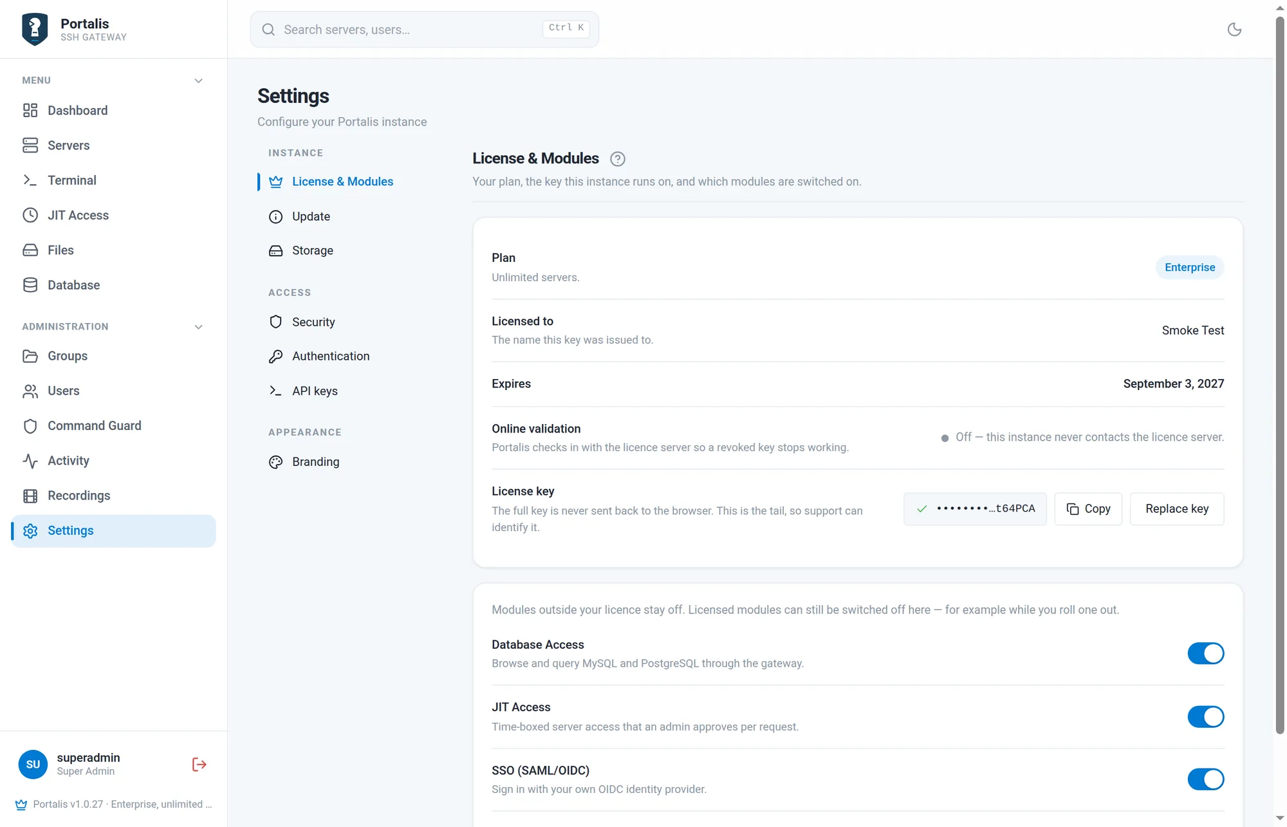The height and width of the screenshot is (827, 1287).
Task: Collapse the ADMINISTRATION section chevron
Action: click(x=198, y=327)
